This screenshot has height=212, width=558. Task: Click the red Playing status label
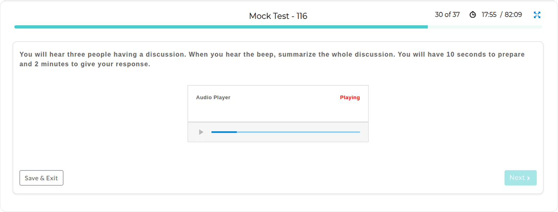tap(350, 97)
